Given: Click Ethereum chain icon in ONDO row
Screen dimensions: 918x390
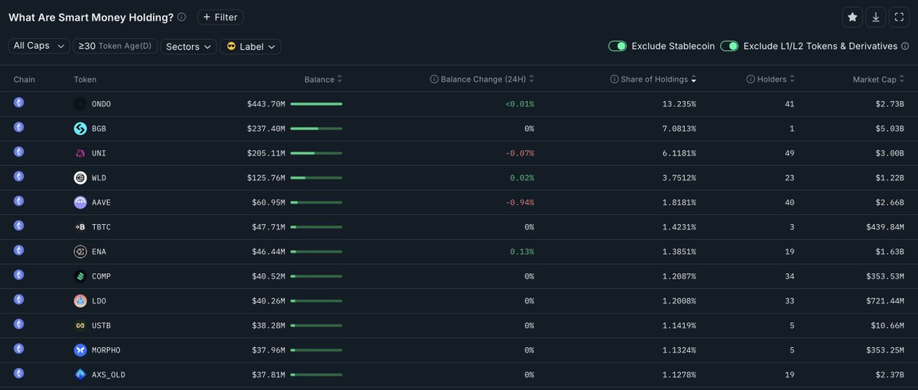Looking at the screenshot, I should [x=19, y=102].
